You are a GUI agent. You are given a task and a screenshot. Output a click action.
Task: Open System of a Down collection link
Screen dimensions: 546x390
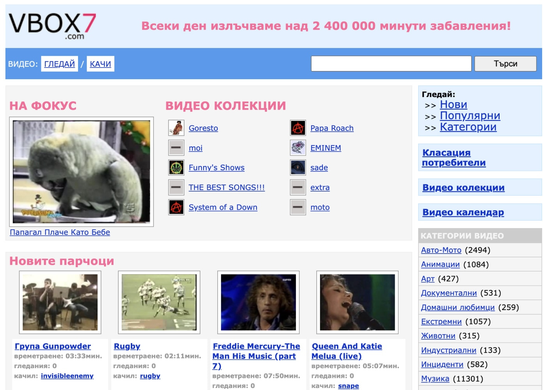pos(223,207)
